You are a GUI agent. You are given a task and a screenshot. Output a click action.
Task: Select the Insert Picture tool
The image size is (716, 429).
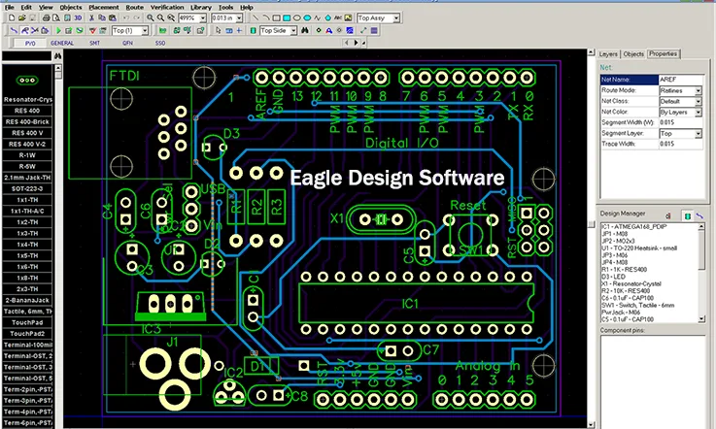[348, 17]
